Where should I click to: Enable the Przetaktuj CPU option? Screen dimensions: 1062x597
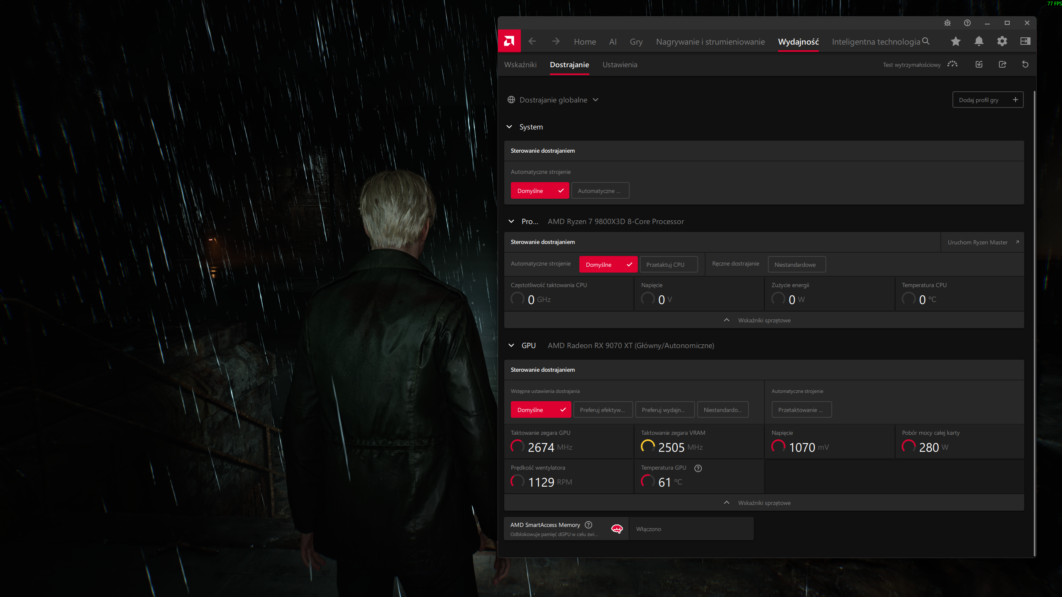[669, 265]
